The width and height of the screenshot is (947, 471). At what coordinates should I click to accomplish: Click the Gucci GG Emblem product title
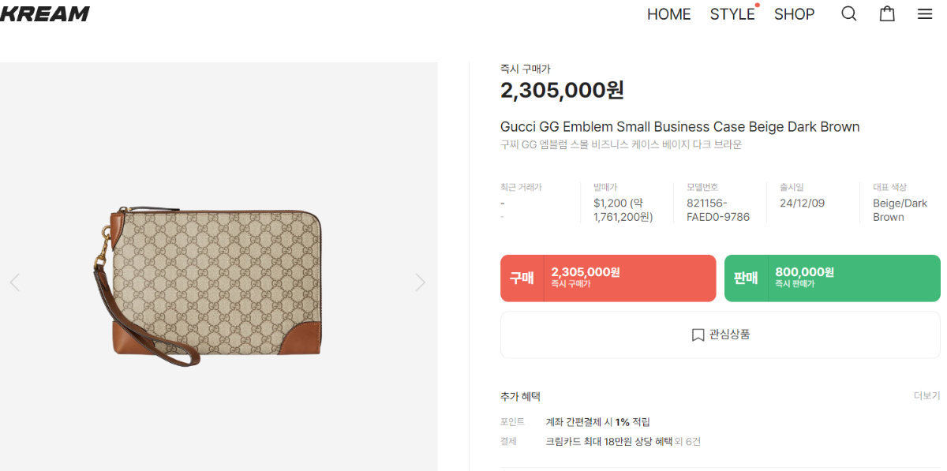tap(679, 127)
